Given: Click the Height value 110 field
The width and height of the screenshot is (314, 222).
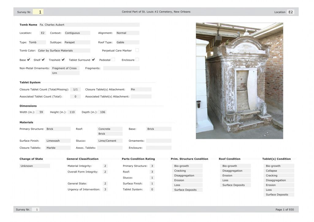Looking at the screenshot, I should [72, 112].
